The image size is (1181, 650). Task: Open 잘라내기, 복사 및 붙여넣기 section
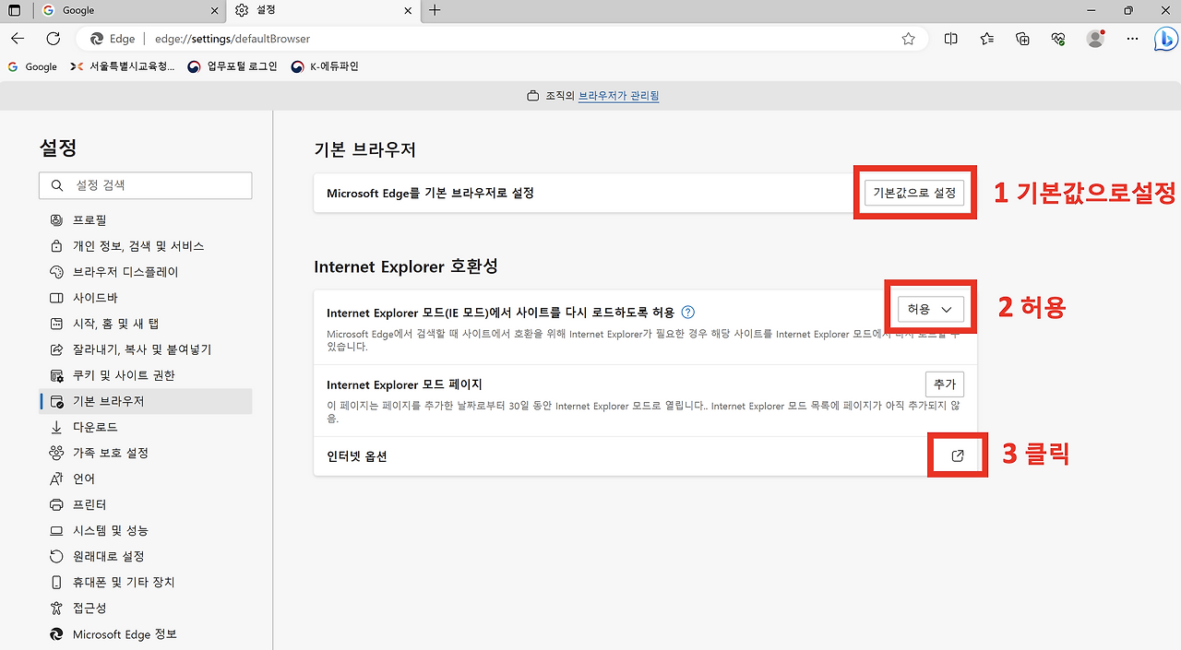[x=146, y=349]
